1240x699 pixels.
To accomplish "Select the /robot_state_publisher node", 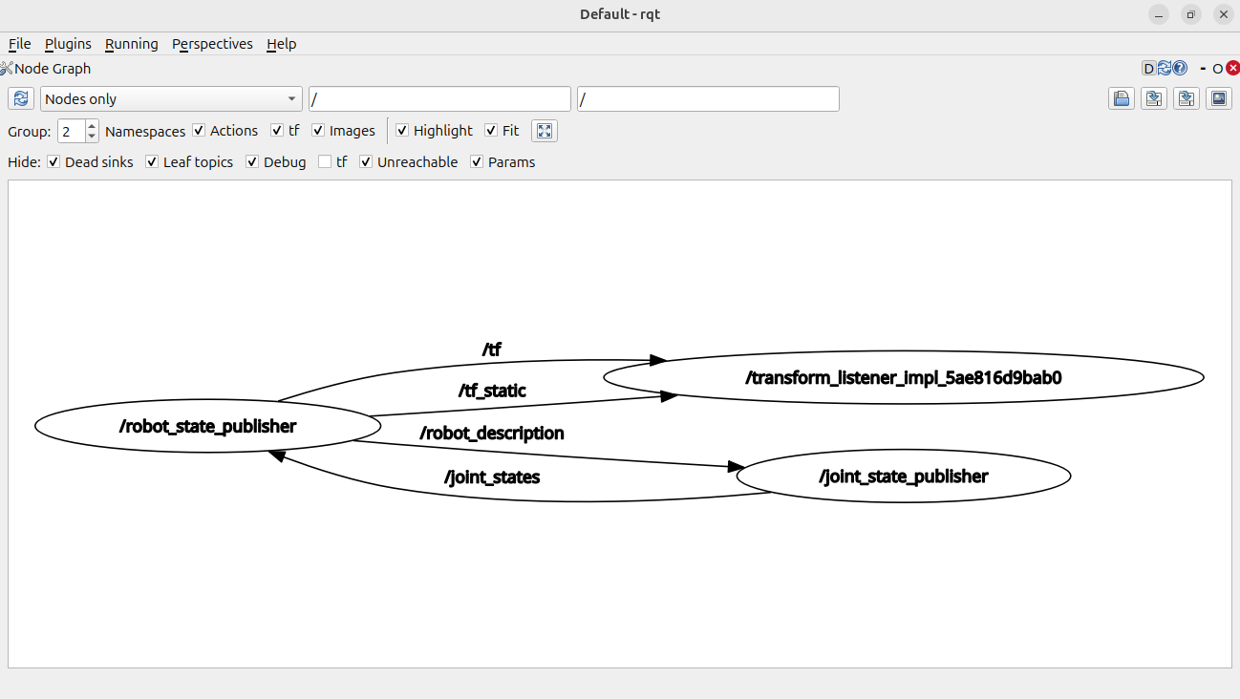I will click(207, 426).
